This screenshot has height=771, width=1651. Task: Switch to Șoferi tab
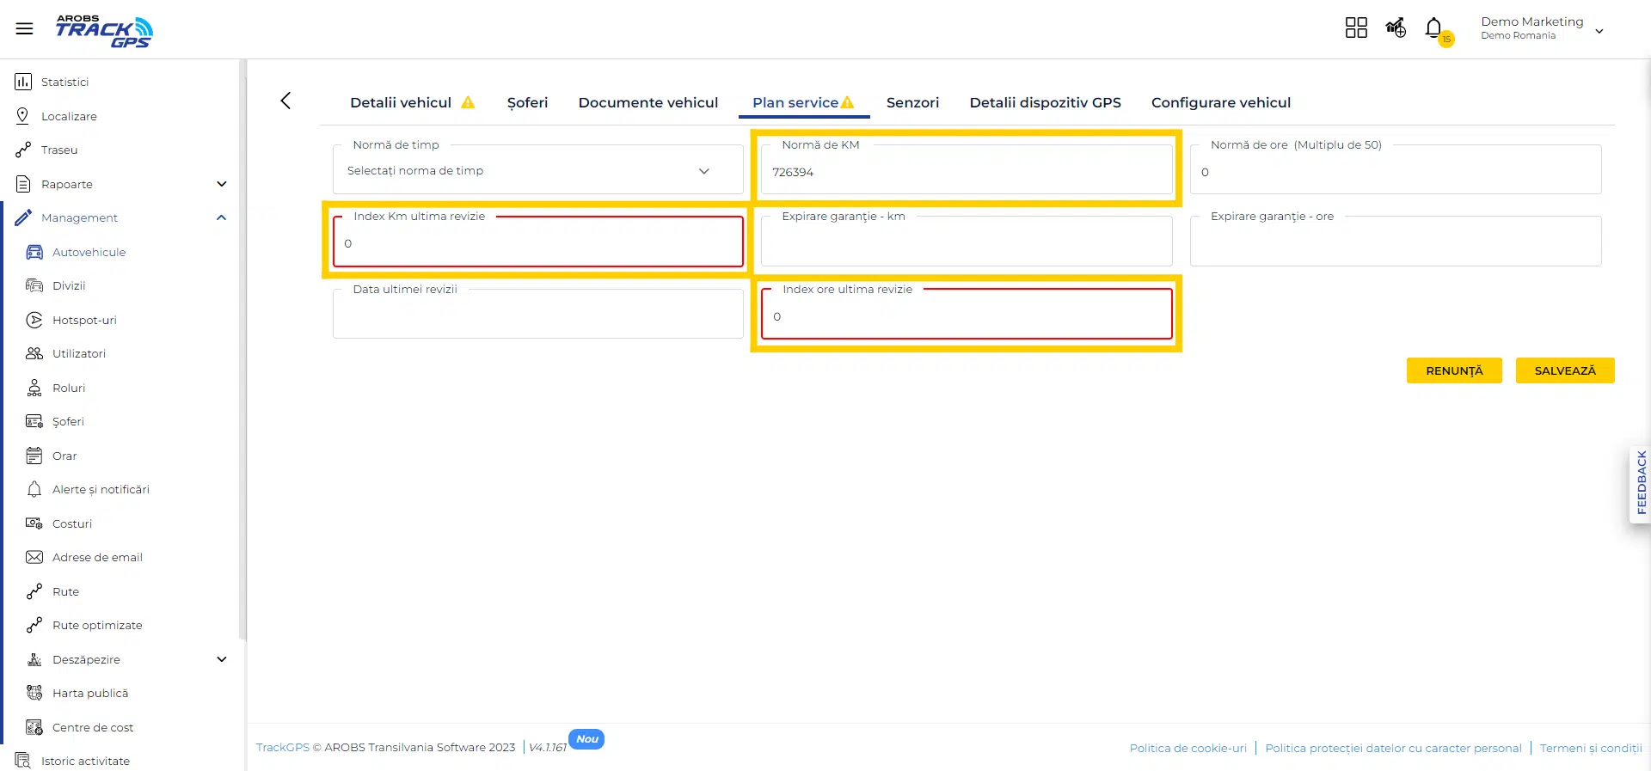pyautogui.click(x=527, y=102)
